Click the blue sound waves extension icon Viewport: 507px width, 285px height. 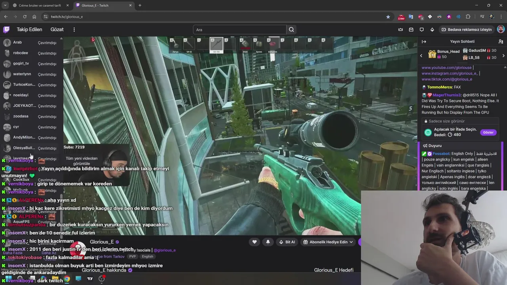point(458,17)
